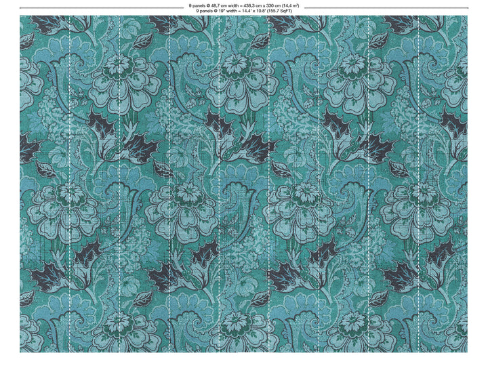Select the last wallpaper panel on right
The image size is (488, 368).
(x=442, y=183)
